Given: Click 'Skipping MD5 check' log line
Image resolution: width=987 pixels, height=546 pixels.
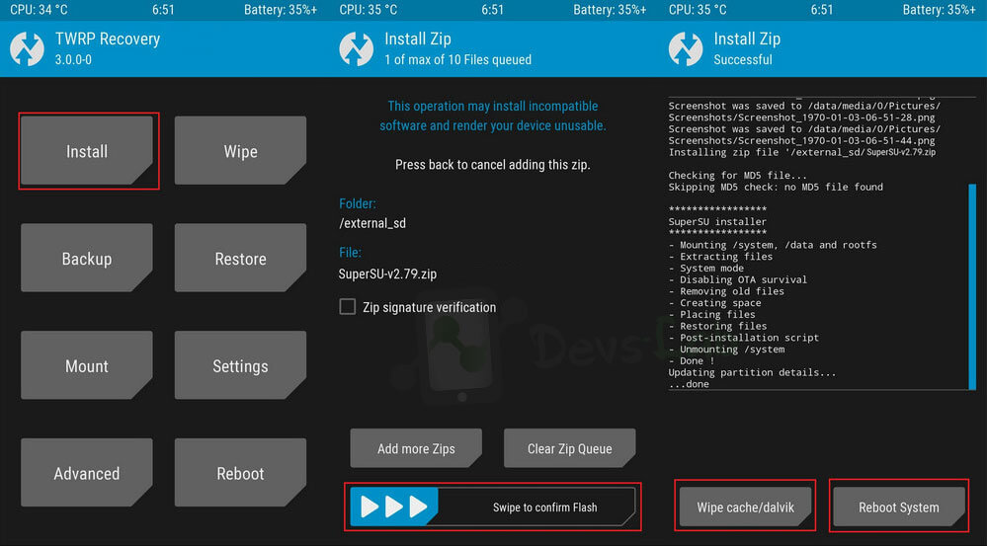Looking at the screenshot, I should point(776,187).
